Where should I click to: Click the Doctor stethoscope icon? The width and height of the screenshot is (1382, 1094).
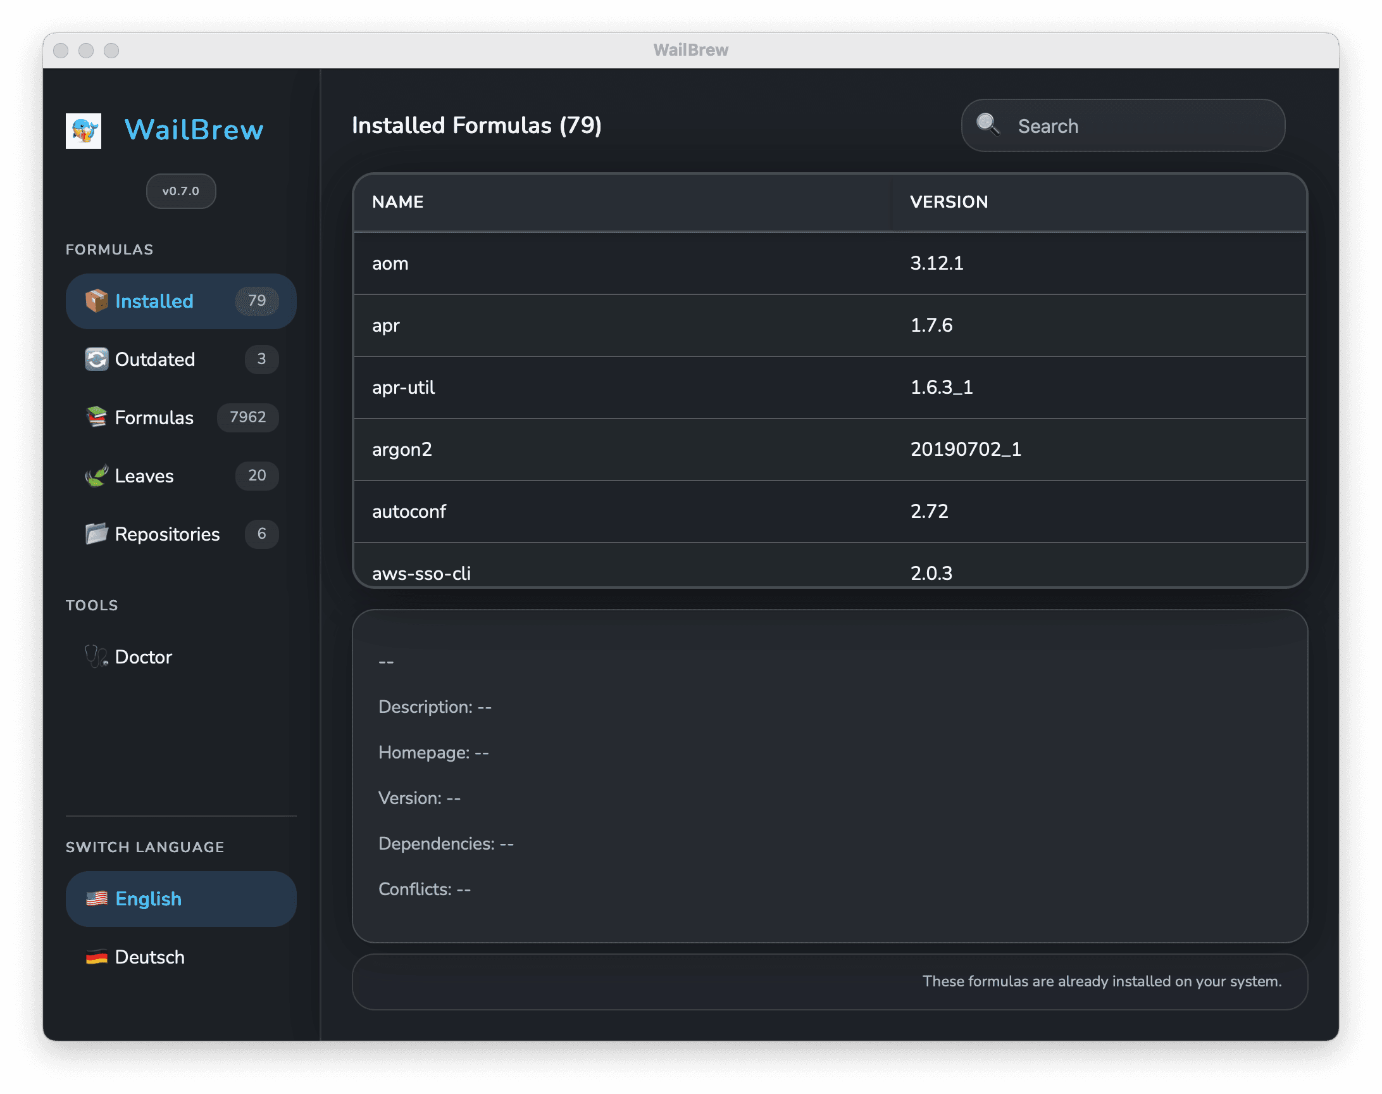point(97,657)
